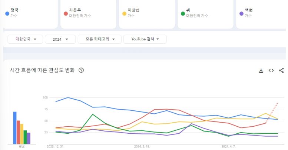Download the interest over time chart data
288x150 pixels.
(261, 70)
